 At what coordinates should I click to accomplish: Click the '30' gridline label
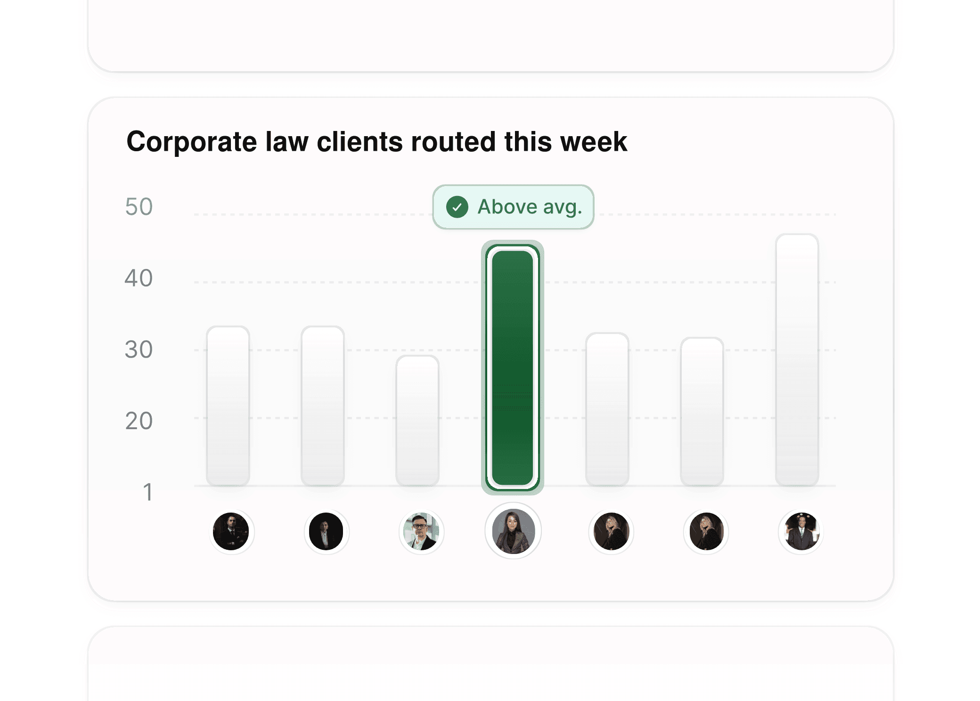(139, 349)
